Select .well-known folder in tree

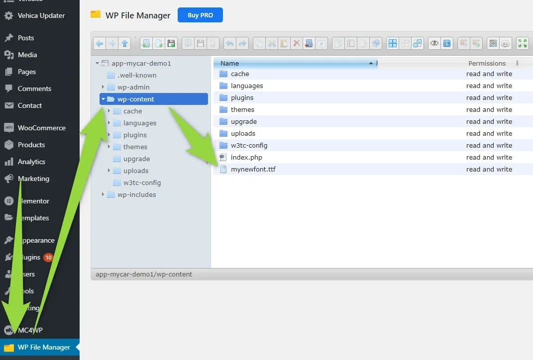click(137, 75)
